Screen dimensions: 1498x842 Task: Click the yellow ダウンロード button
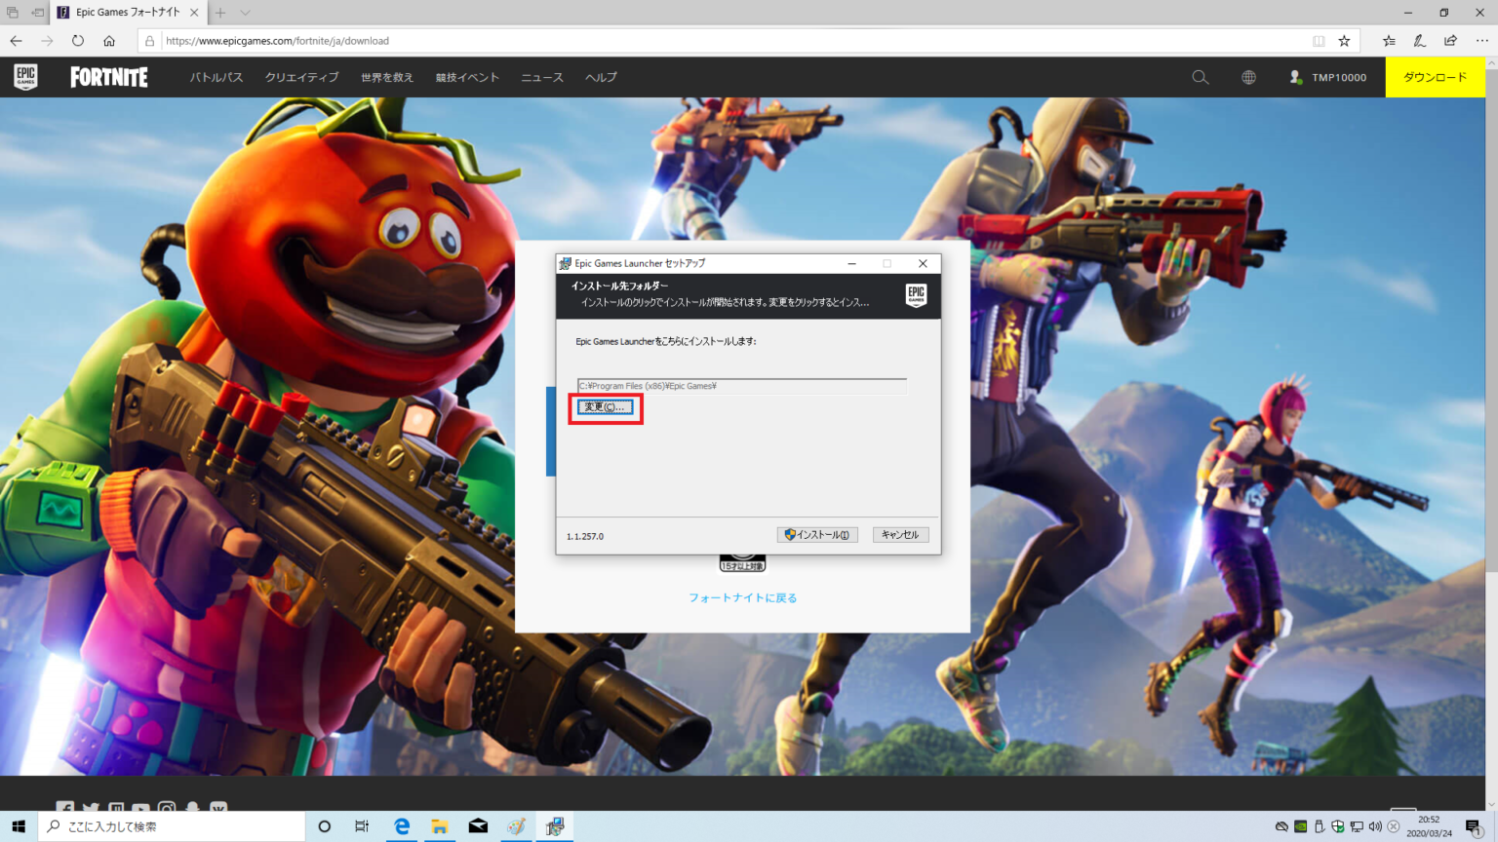tap(1435, 77)
